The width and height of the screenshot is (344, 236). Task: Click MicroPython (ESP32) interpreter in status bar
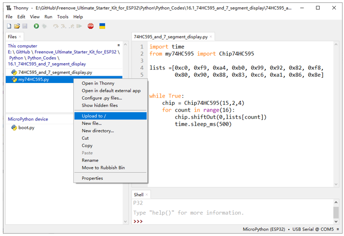264,229
